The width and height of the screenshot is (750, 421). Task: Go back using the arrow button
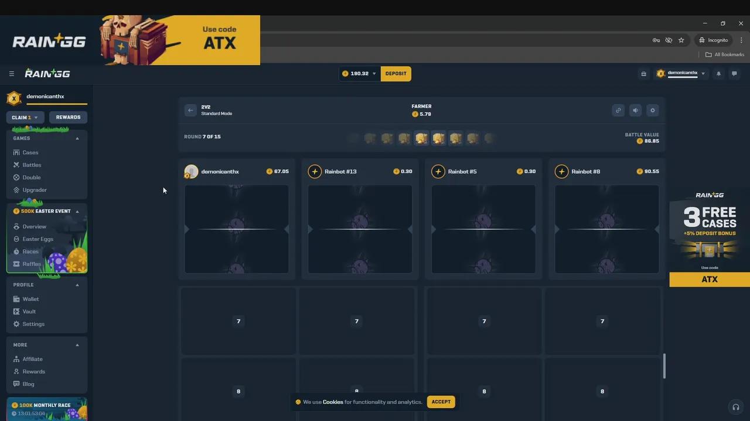click(x=190, y=110)
